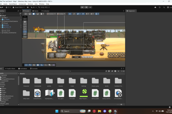The height and width of the screenshot is (114, 172).
Task: Select the Hand tool in scene toolbar
Action: 25,22
